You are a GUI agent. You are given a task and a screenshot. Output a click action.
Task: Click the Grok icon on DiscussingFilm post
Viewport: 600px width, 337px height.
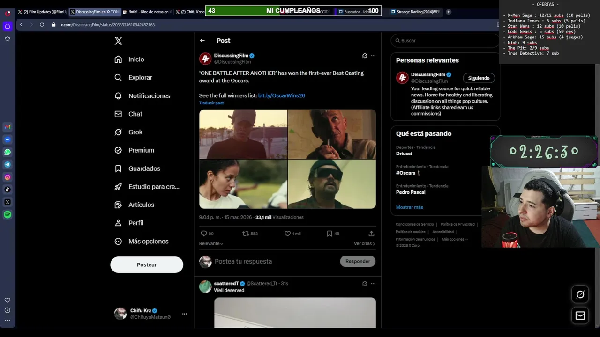click(x=365, y=56)
